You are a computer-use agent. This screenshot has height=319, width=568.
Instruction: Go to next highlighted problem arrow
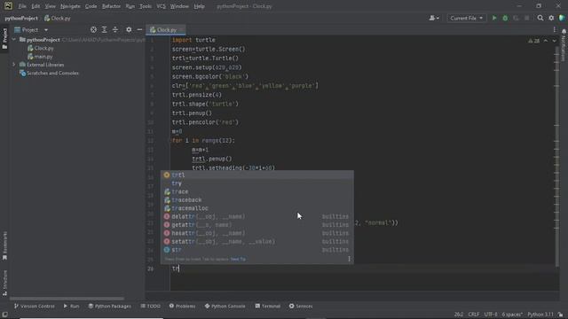click(x=554, y=41)
